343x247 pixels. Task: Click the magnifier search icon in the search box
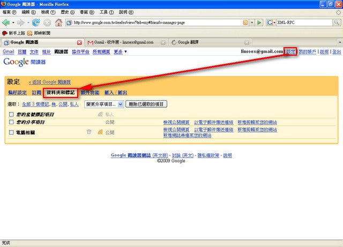click(x=337, y=23)
